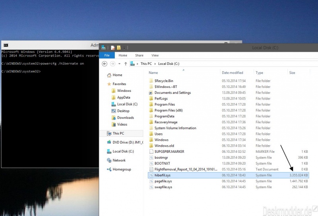
Task: Click Local Disk (C:) breadcrumb
Action: click(x=169, y=64)
